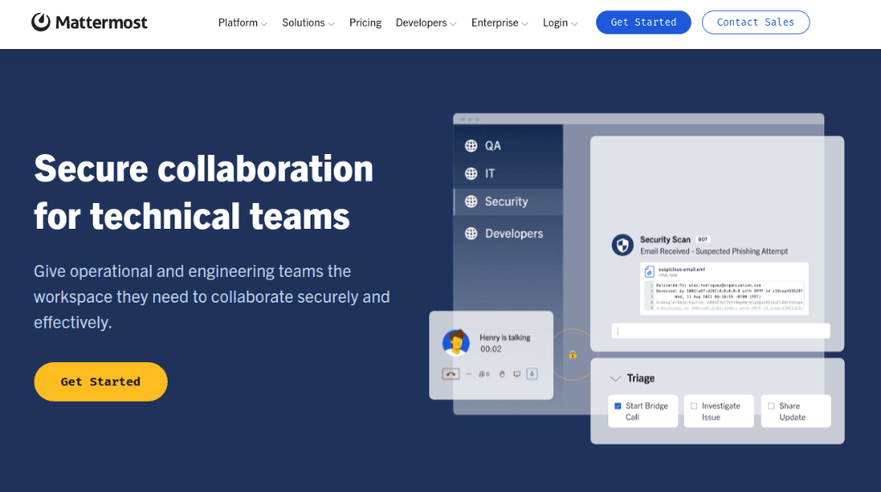Click the BOT badge next to Security Scan
881x492 pixels.
point(703,239)
